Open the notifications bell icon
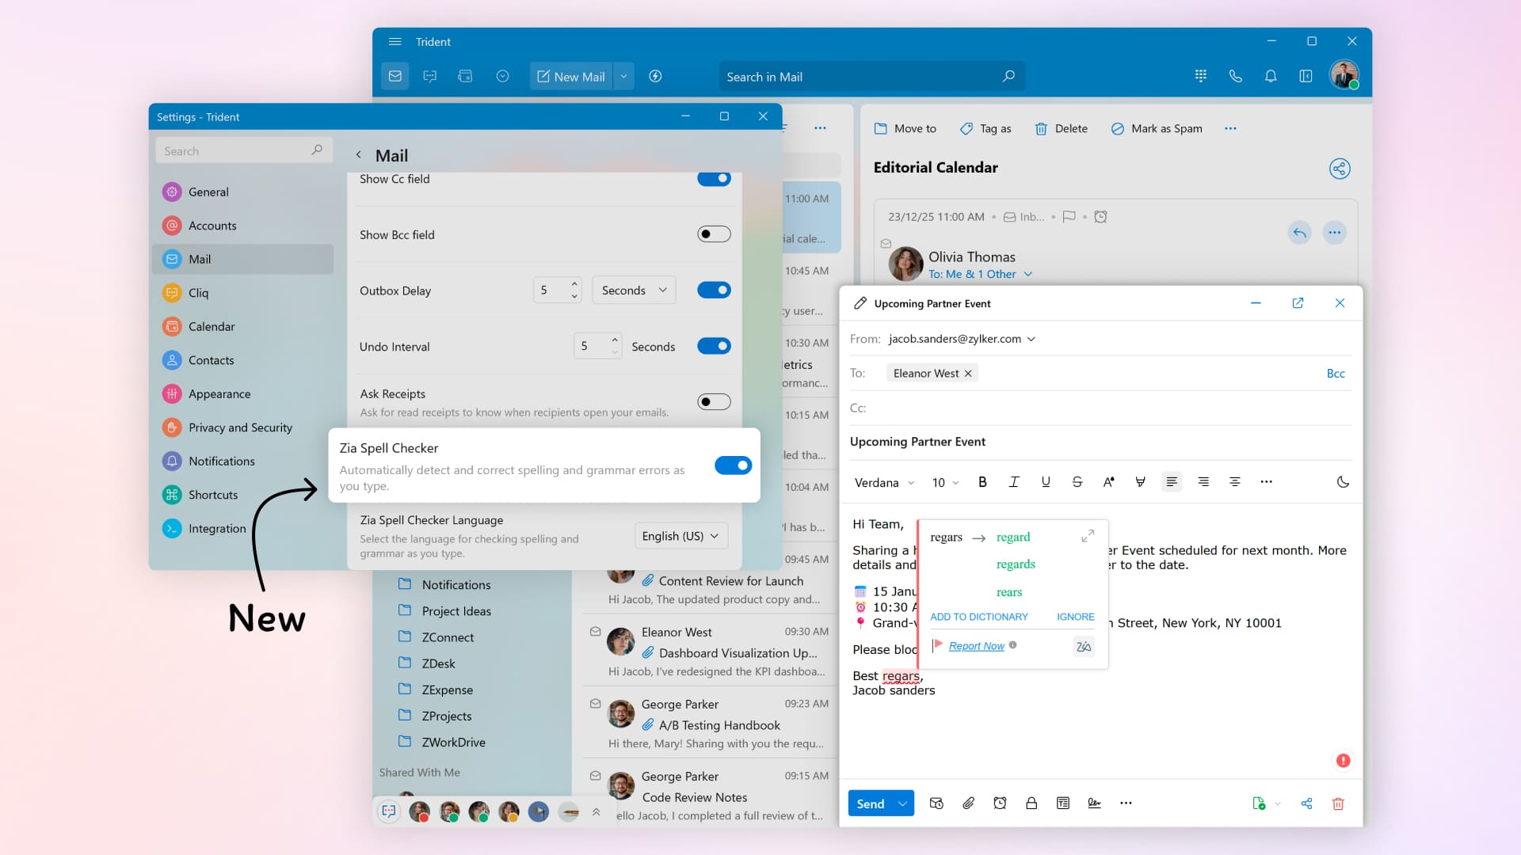This screenshot has height=855, width=1521. tap(1271, 77)
